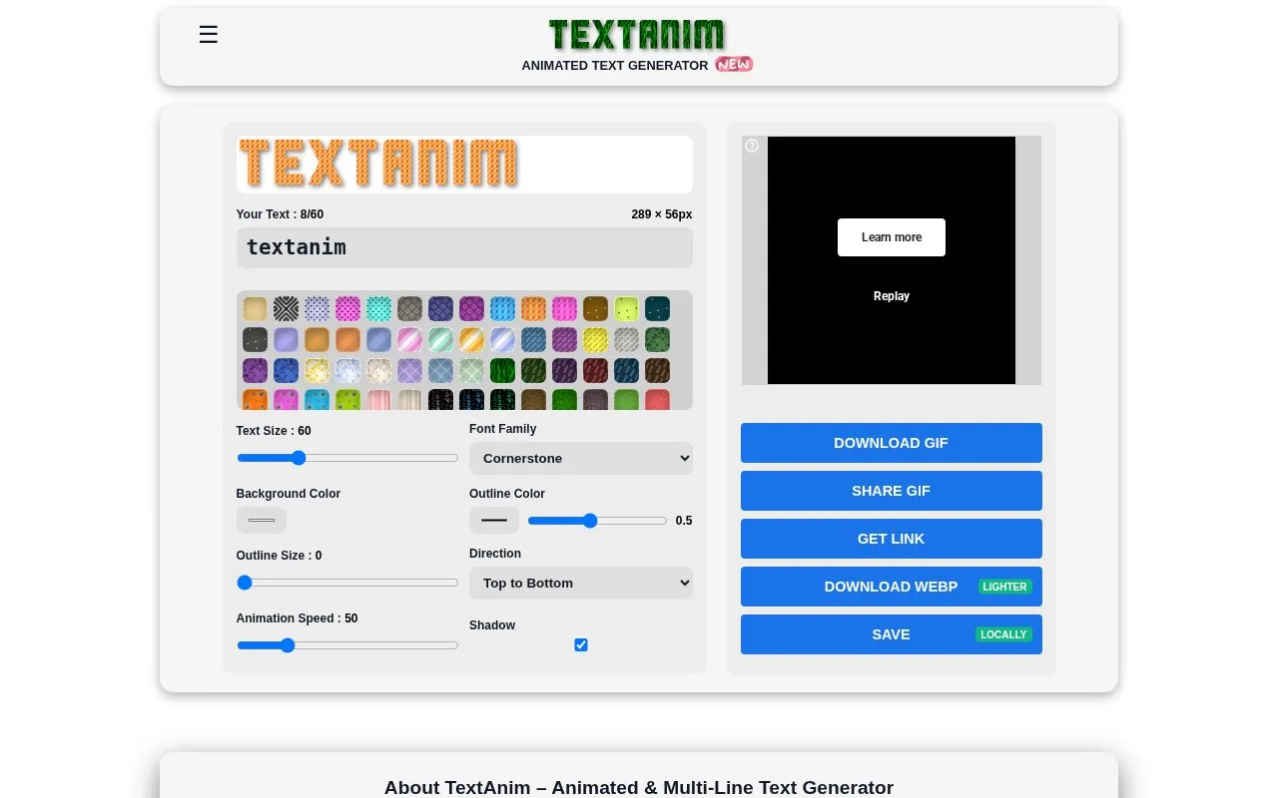Image resolution: width=1278 pixels, height=798 pixels.
Task: Choose the gold-and-white diagonal stripe texture
Action: 471,339
